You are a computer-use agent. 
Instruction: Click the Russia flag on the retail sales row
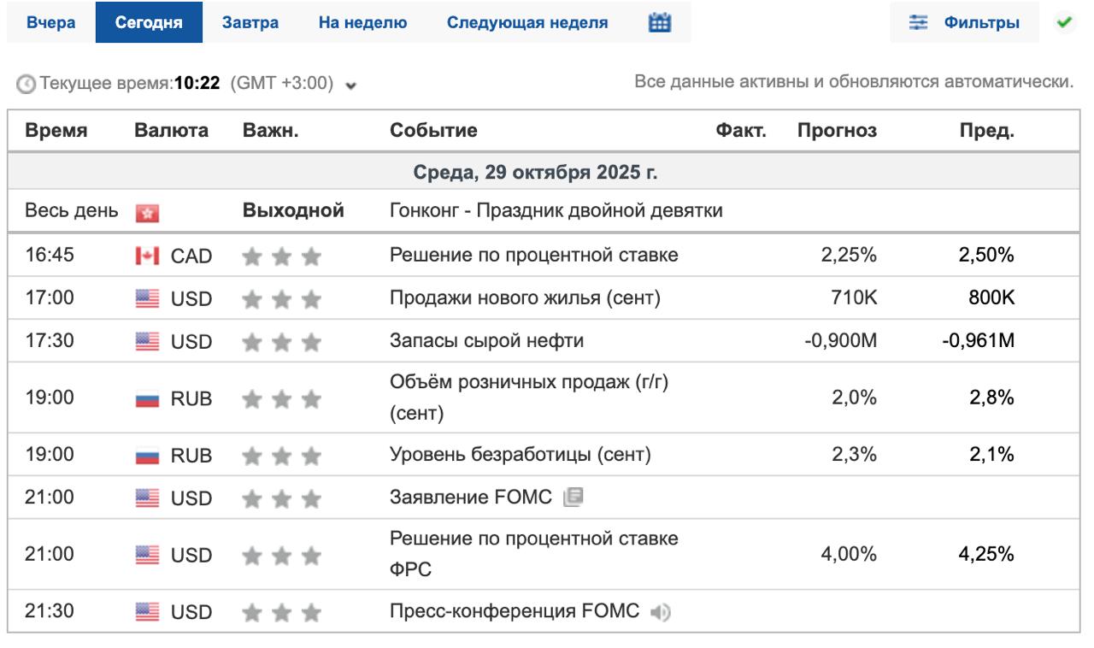click(x=145, y=398)
